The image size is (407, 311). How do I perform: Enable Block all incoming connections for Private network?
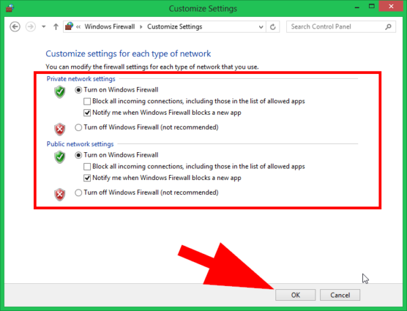[87, 101]
